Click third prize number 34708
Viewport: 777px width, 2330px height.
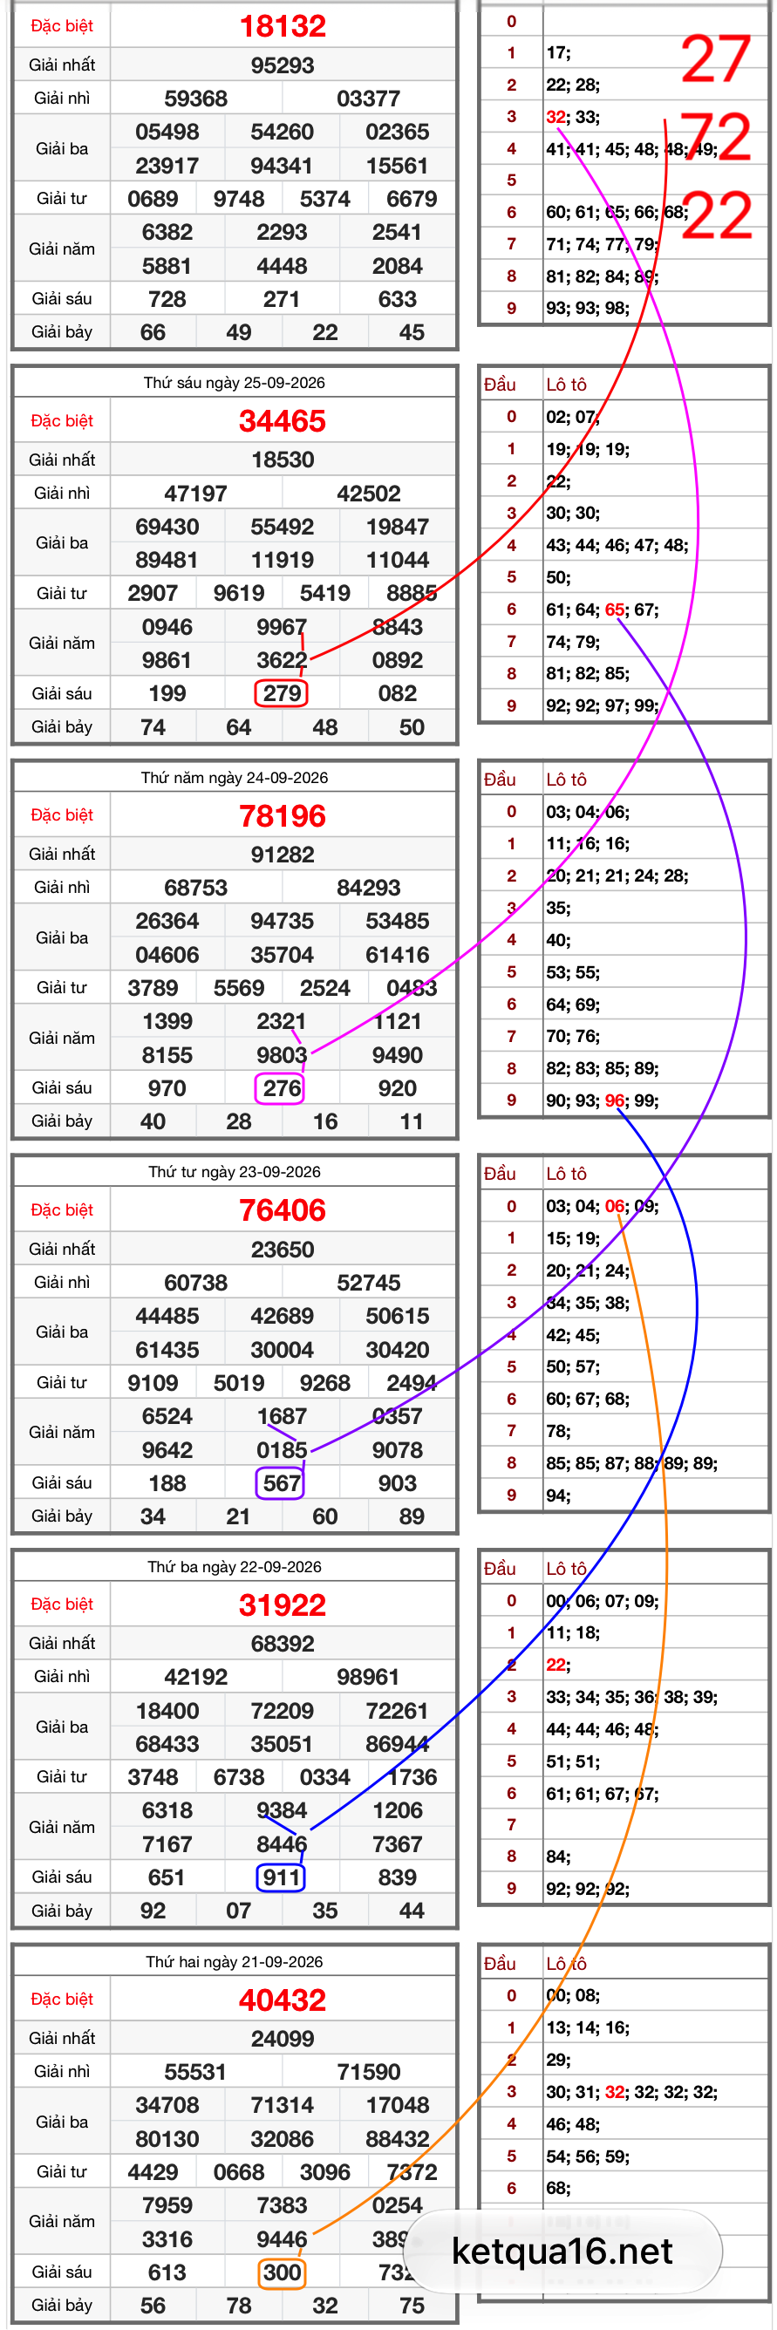click(x=167, y=2106)
